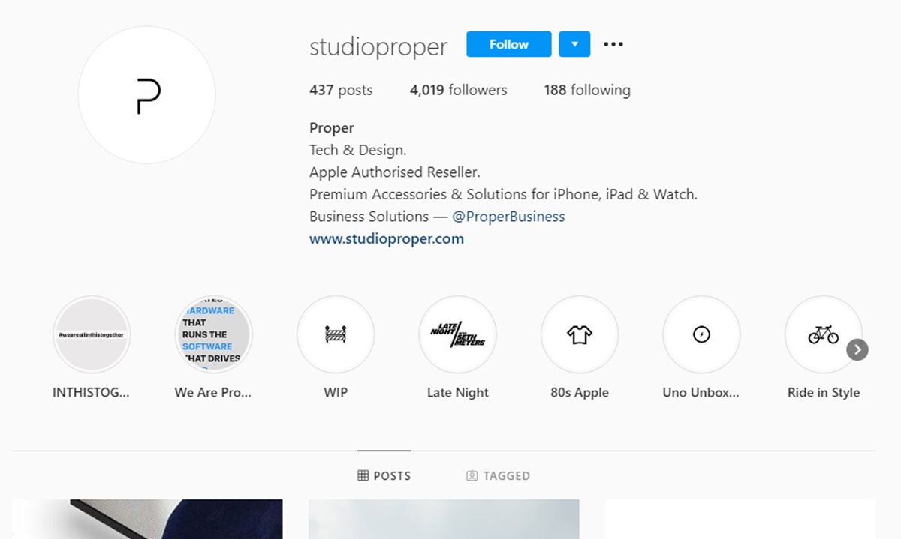Switch to the Tagged tab

pos(498,475)
